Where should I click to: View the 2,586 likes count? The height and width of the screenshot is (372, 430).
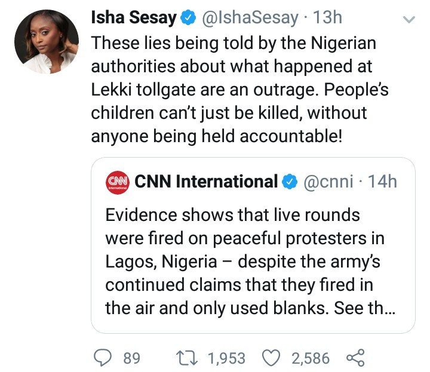click(x=311, y=358)
